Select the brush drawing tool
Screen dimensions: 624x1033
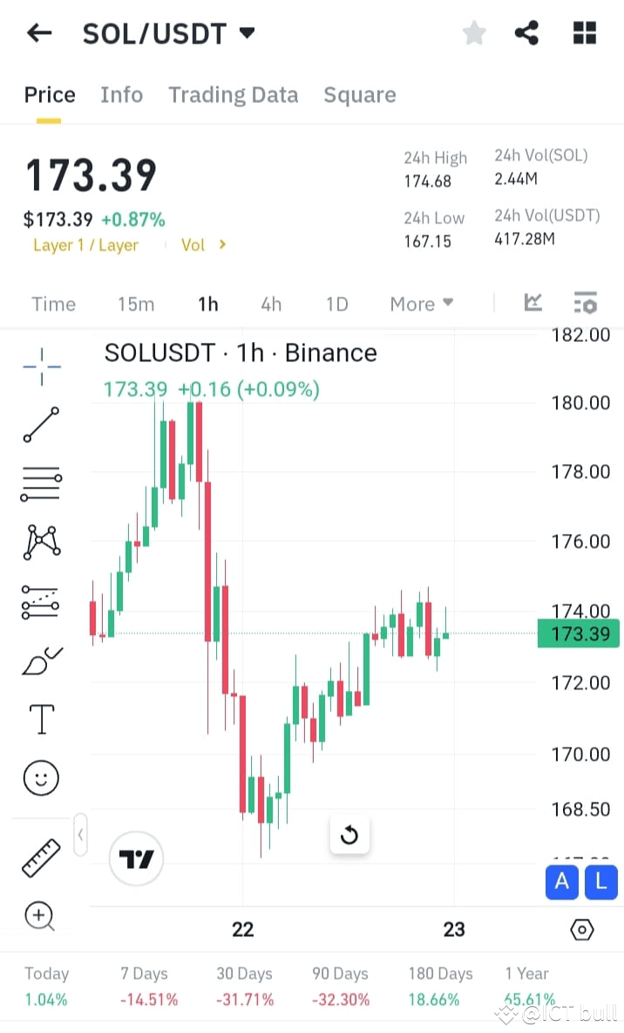pos(41,659)
